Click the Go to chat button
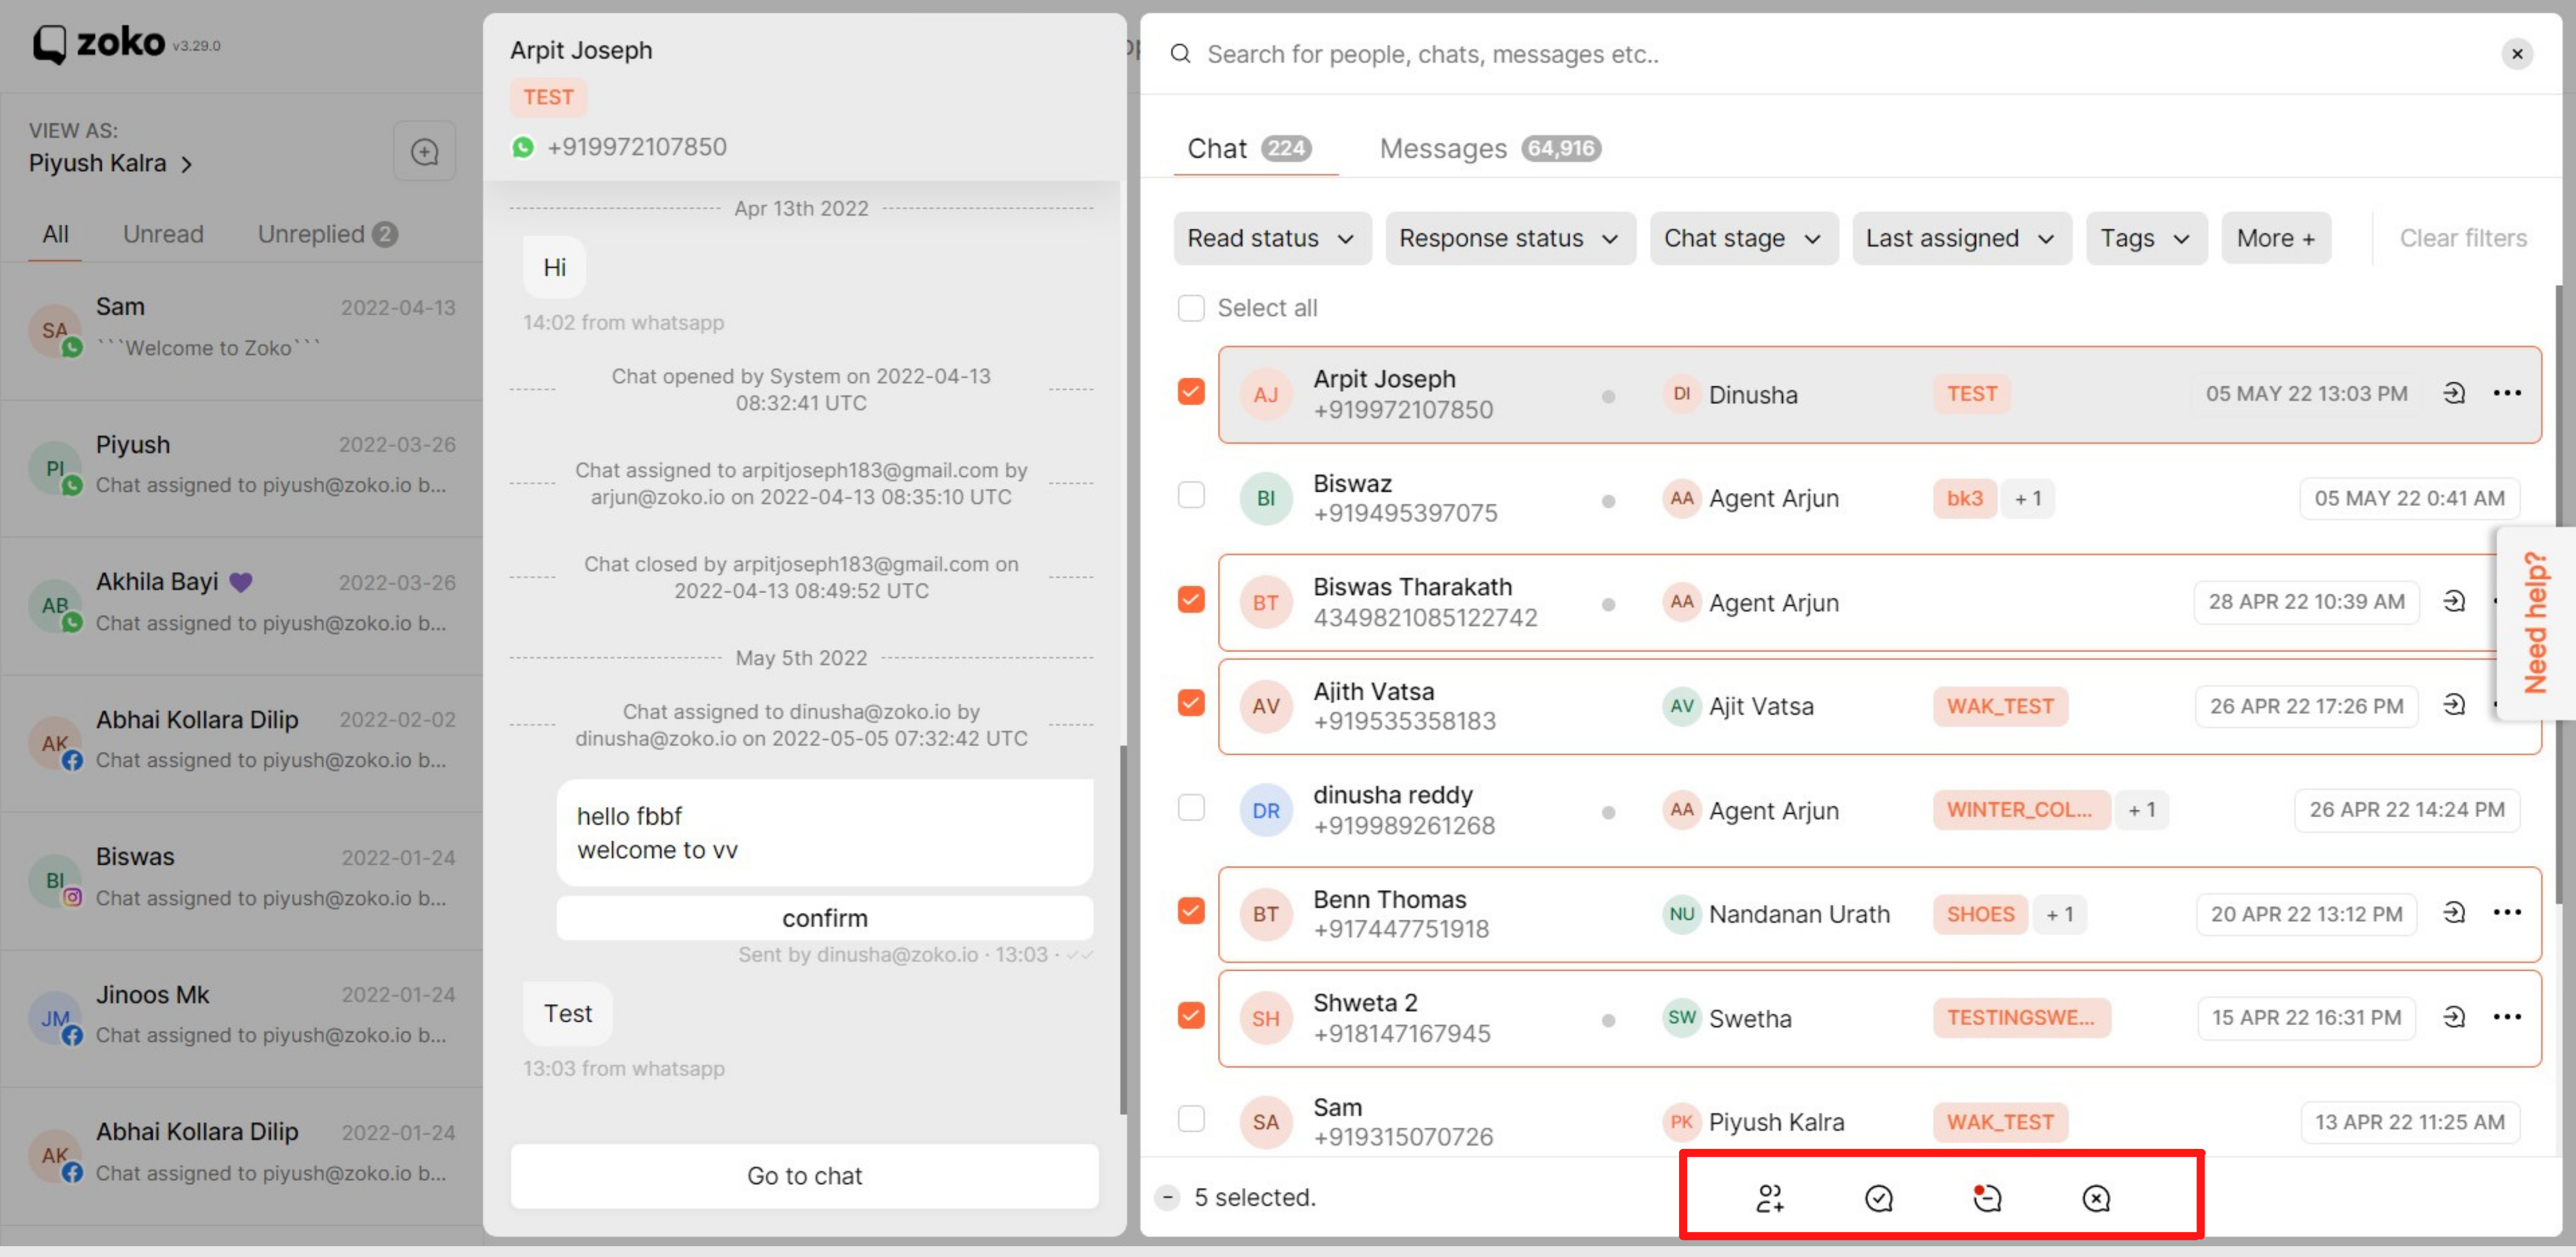Viewport: 2576px width, 1257px height. (804, 1176)
